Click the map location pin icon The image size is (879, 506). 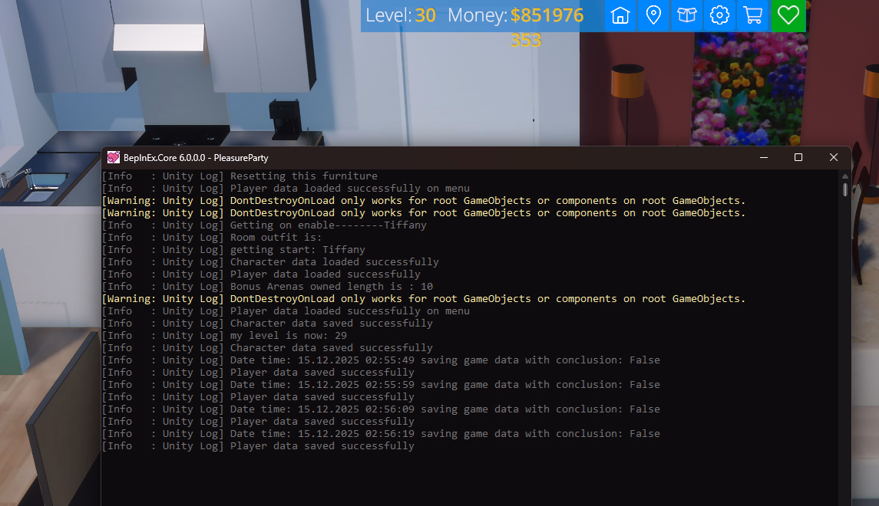(x=653, y=15)
